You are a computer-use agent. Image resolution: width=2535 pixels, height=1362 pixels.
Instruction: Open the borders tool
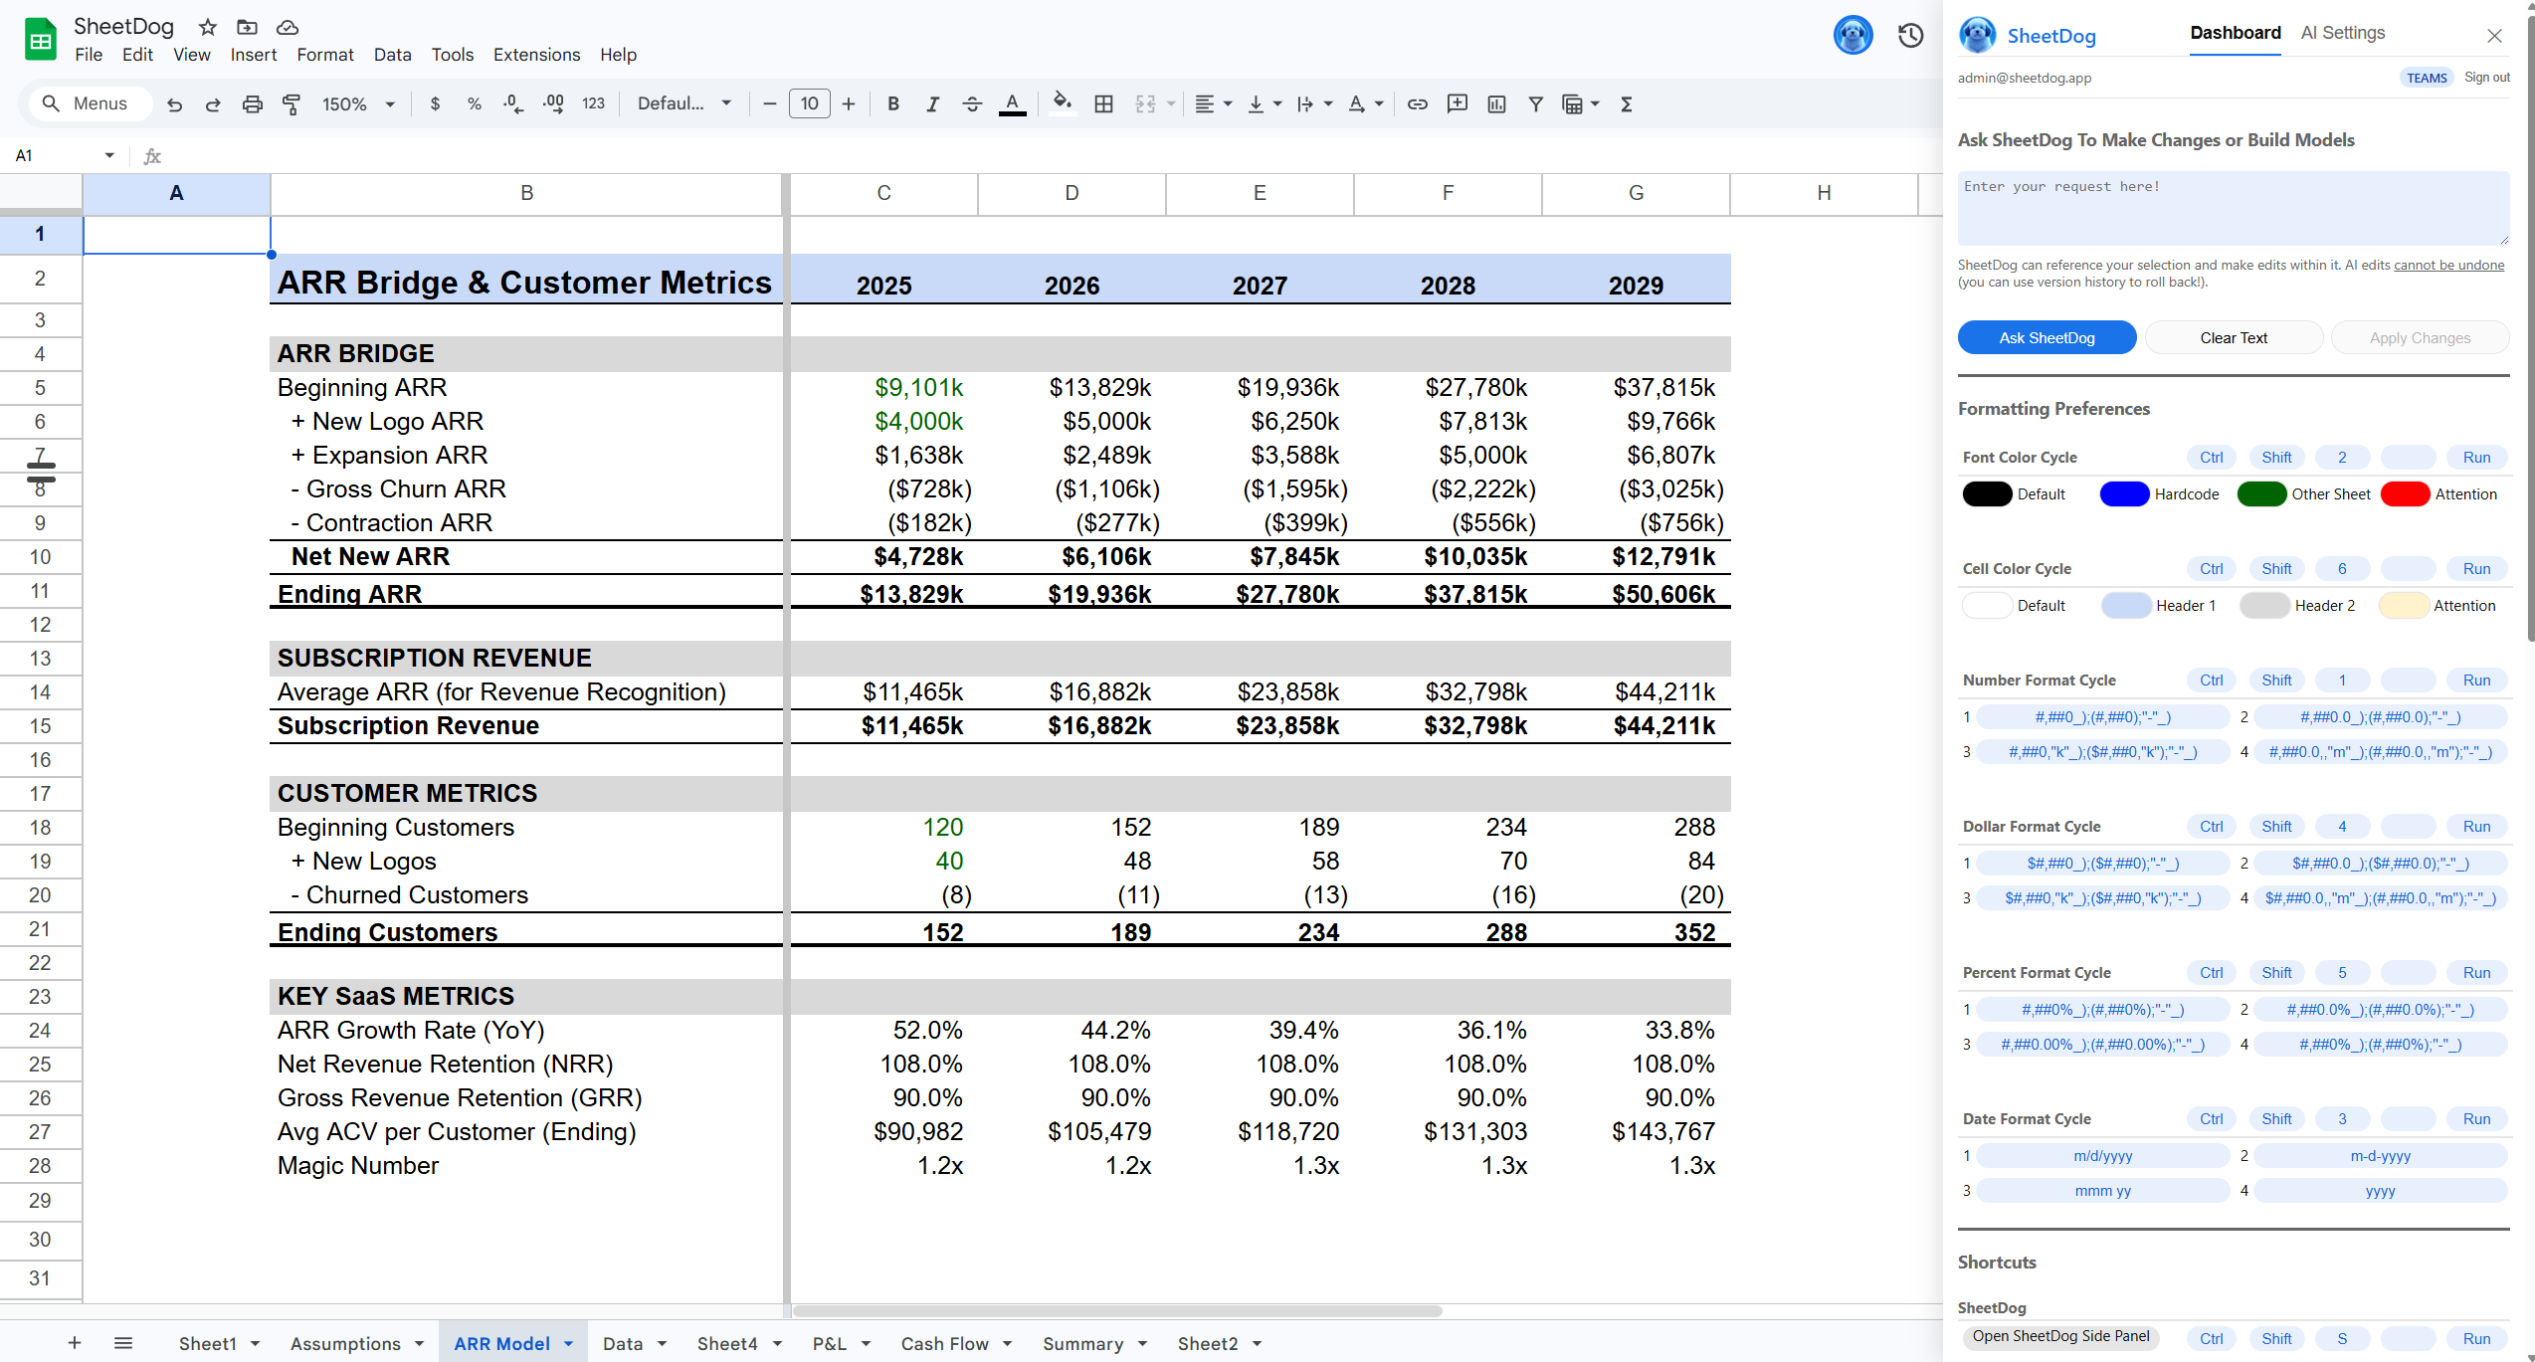[x=1103, y=103]
